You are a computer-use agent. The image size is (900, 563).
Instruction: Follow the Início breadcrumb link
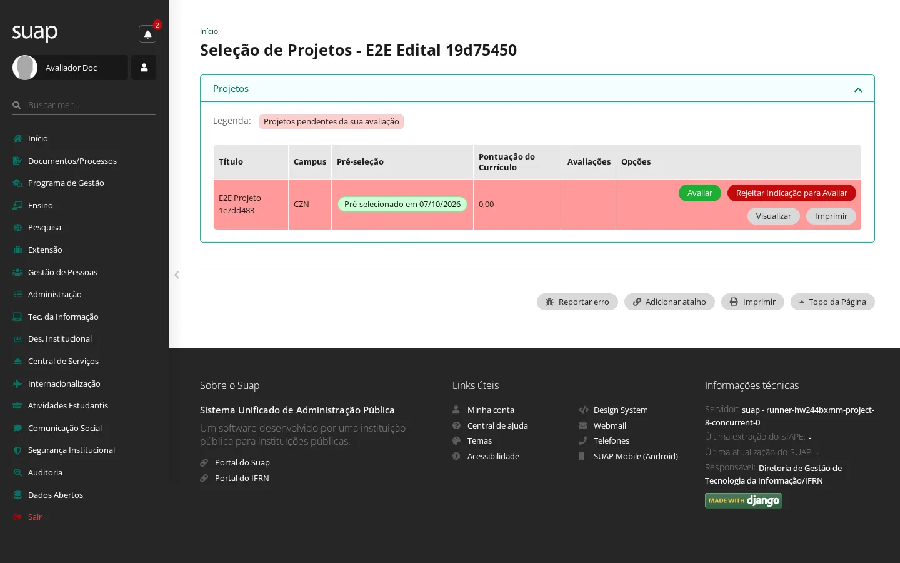pyautogui.click(x=209, y=31)
